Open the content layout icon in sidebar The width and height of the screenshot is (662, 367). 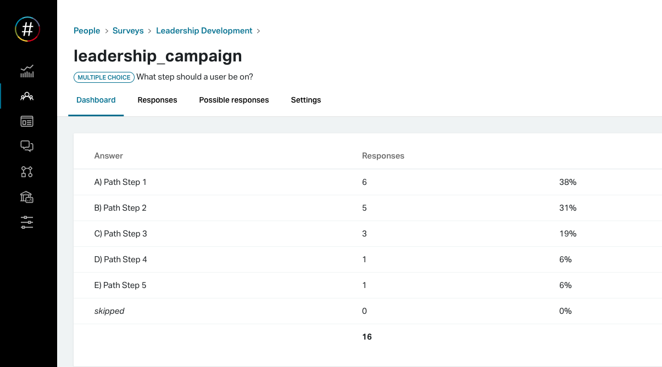(x=27, y=121)
